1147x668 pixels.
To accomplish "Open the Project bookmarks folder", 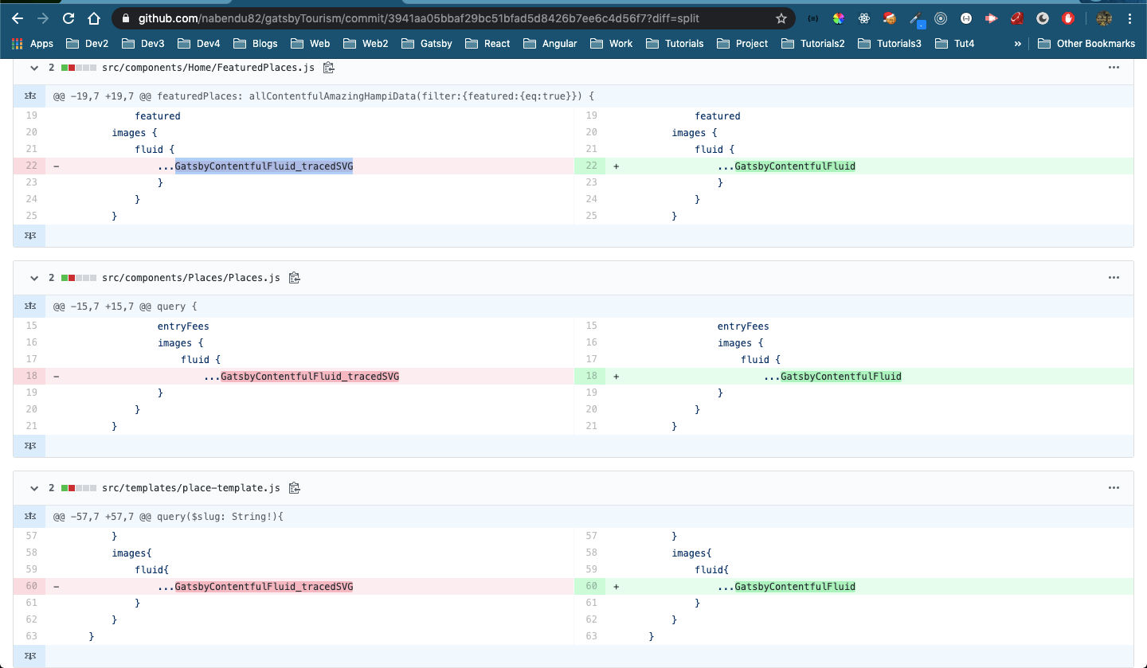I will (742, 43).
